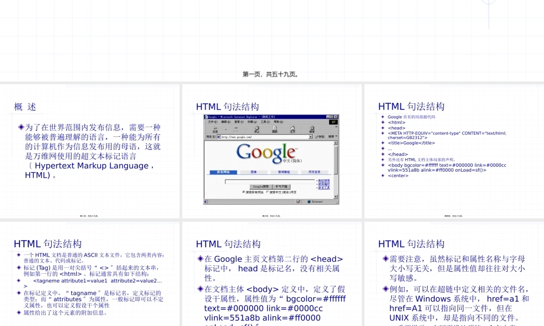Click the Internet zone status bar icon
Image resolution: width=544 pixels, height=326 pixels.
315,202
